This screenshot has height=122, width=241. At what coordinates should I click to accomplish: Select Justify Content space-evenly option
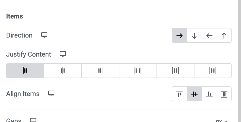tap(213, 71)
